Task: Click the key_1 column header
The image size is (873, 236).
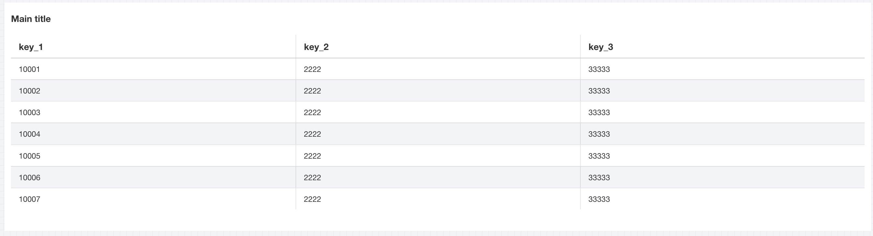Action: pyautogui.click(x=31, y=47)
